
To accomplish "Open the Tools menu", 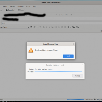I will click(28, 6).
